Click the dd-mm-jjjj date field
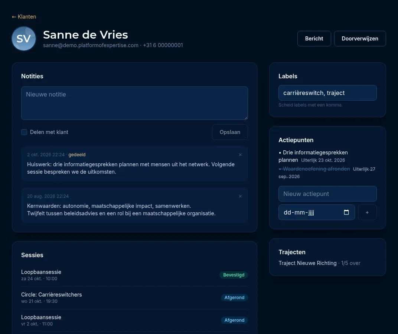This screenshot has height=334, width=398. point(317,212)
